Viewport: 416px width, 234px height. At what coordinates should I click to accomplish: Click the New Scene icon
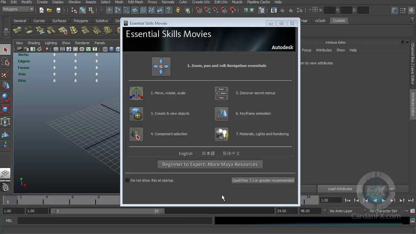pyautogui.click(x=42, y=10)
